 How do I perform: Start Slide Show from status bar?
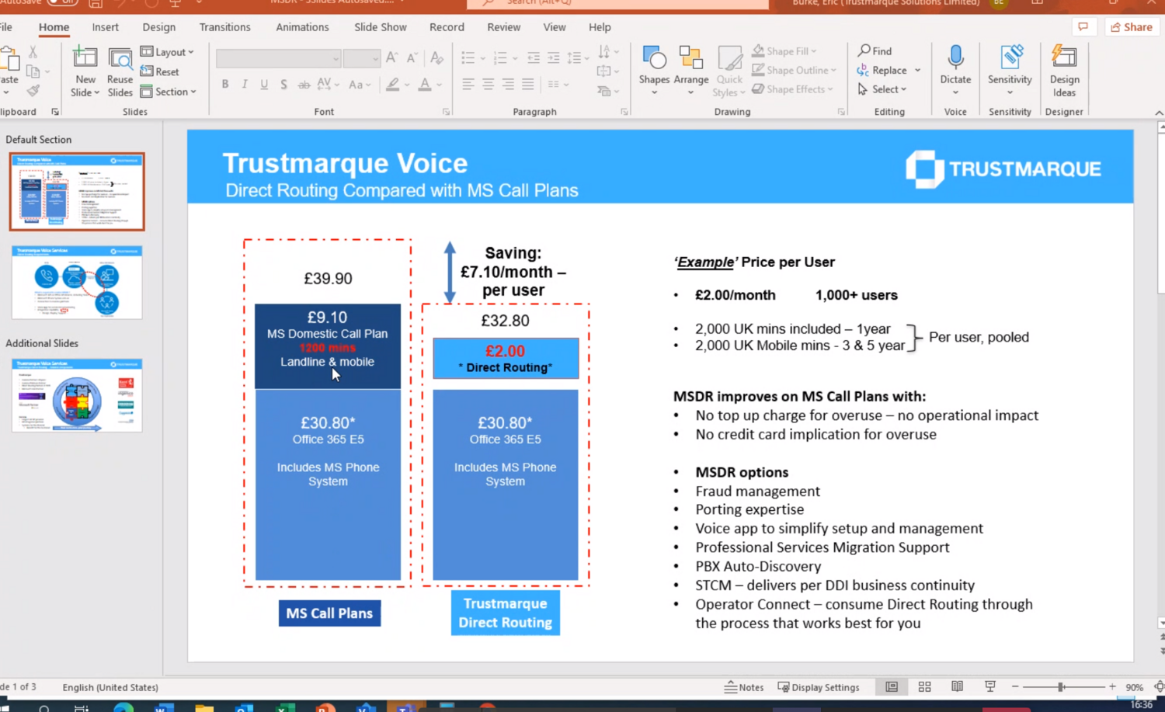point(989,687)
